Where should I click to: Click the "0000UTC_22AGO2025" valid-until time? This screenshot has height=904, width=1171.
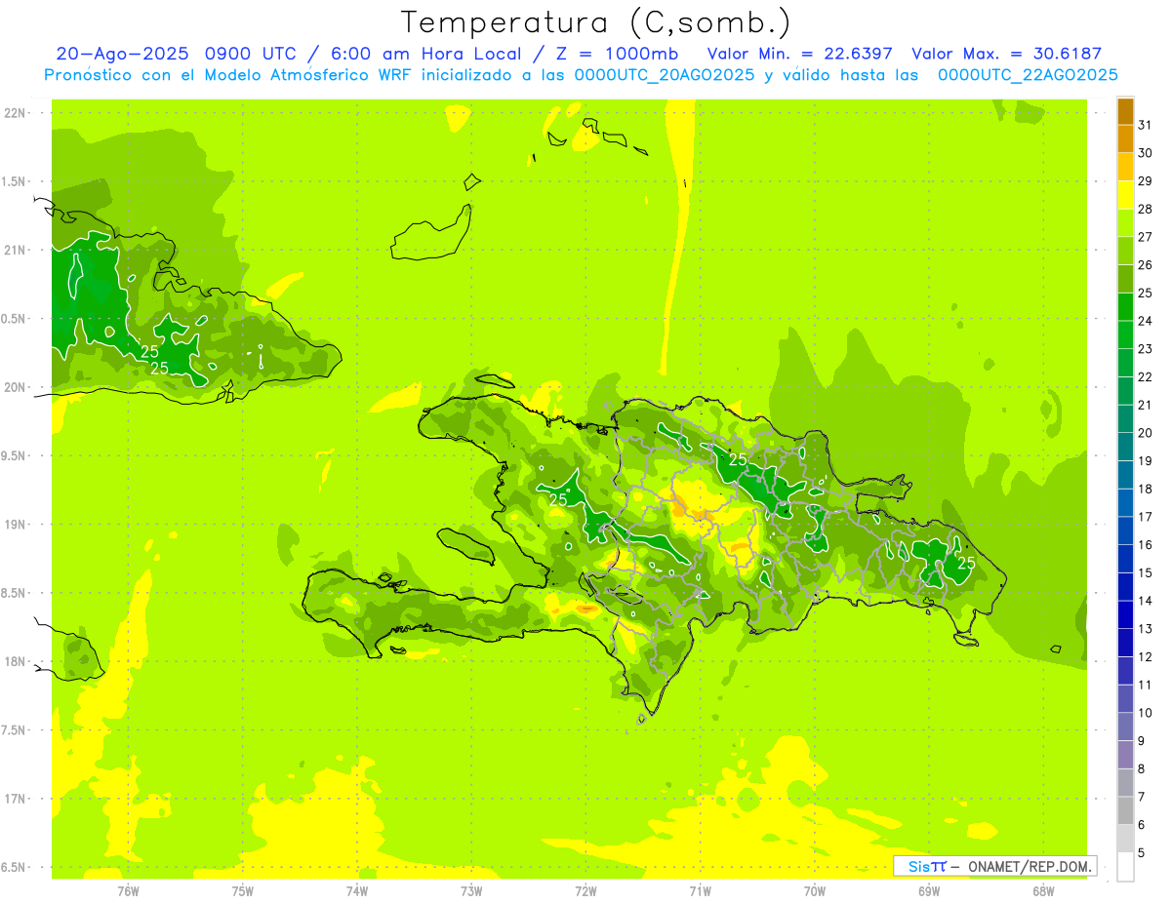click(x=1028, y=75)
